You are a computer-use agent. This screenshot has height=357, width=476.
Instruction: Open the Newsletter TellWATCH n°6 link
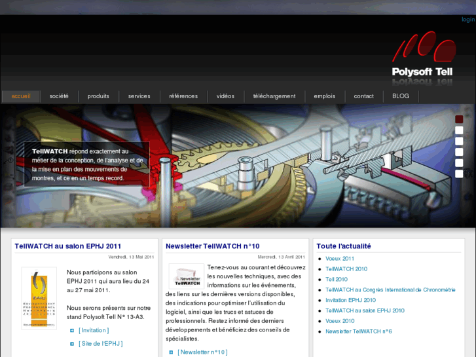tap(359, 331)
